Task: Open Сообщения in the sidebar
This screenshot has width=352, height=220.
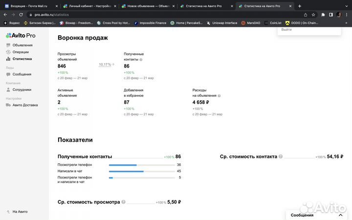Action: [x=19, y=74]
